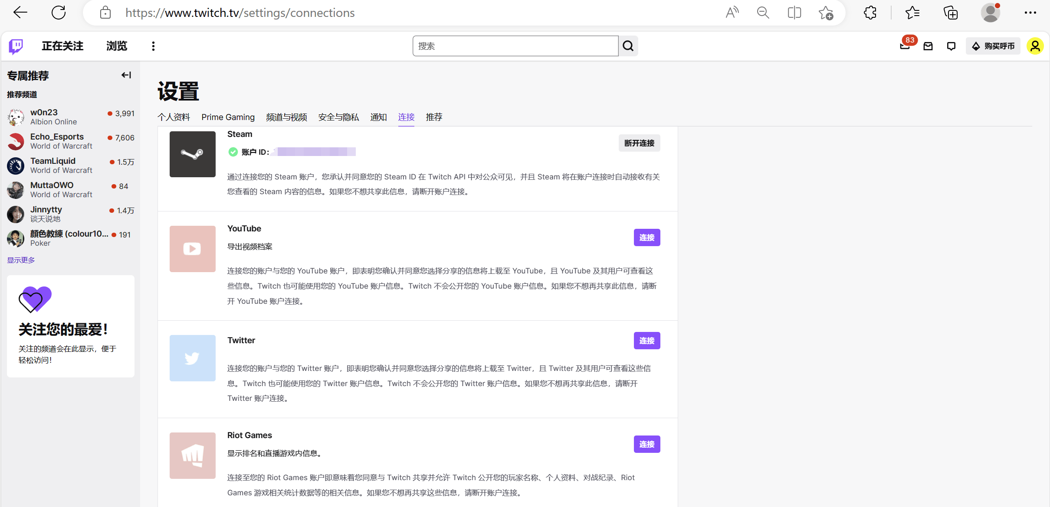Click the browser refresh icon
Screen dimensions: 1050x507
59,13
